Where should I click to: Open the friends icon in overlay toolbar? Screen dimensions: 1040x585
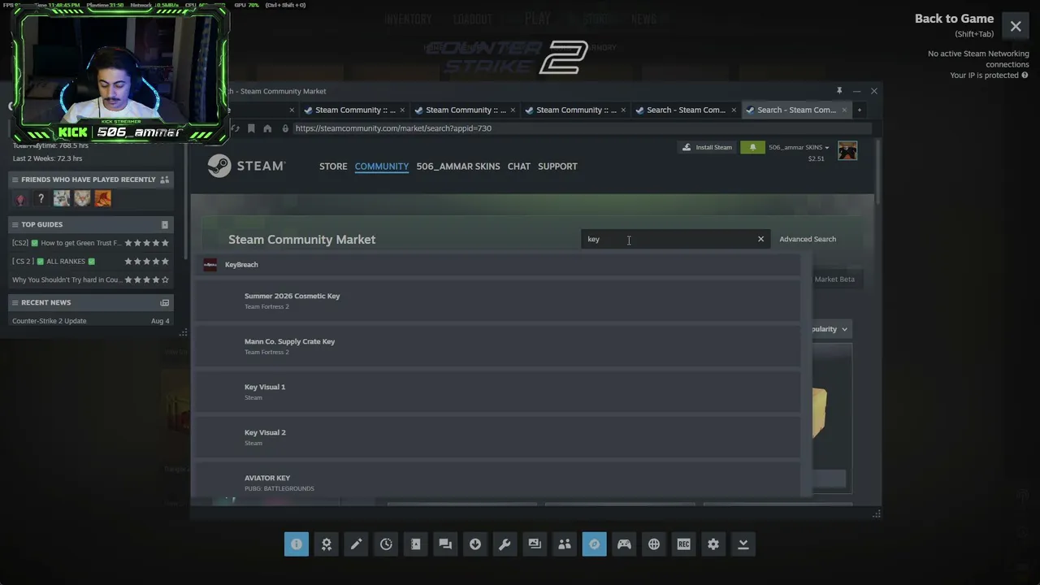point(565,544)
